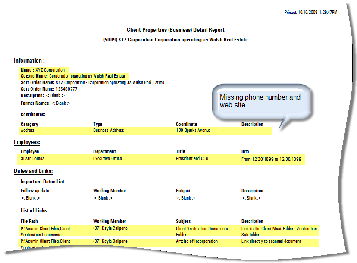This screenshot has height=263, width=357.
Task: Click the 'Type' column header
Action: 98,124
